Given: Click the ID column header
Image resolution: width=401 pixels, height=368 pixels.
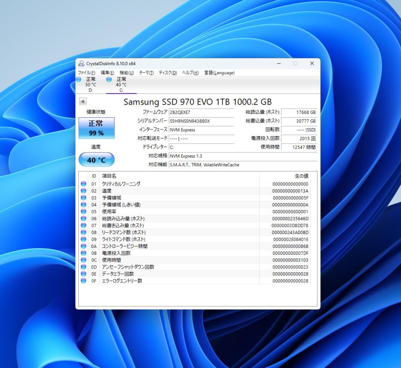Looking at the screenshot, I should point(94,176).
